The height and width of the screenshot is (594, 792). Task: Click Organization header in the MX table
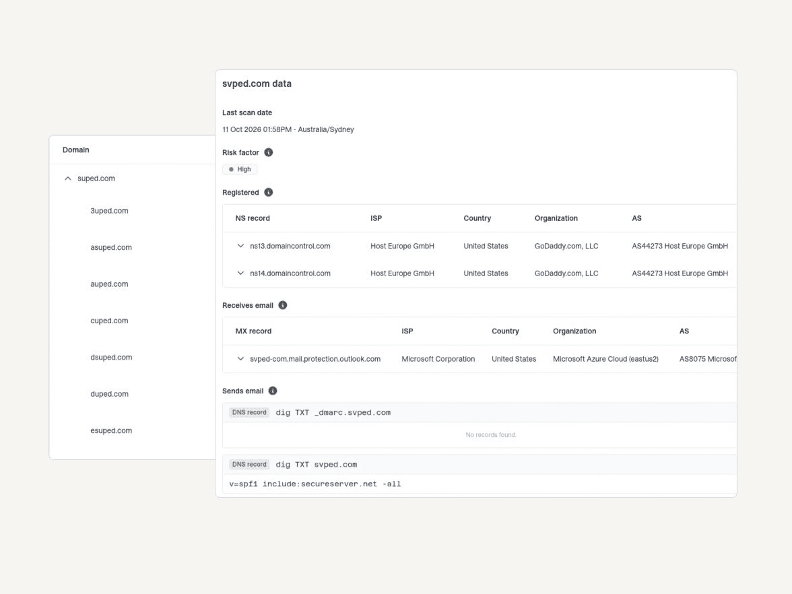[x=574, y=331]
